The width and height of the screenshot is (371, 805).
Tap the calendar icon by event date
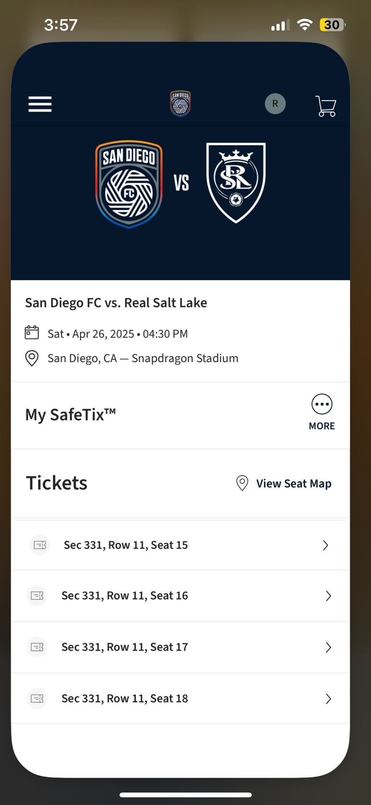tap(32, 333)
